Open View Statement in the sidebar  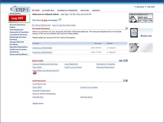pyautogui.click(x=16, y=30)
